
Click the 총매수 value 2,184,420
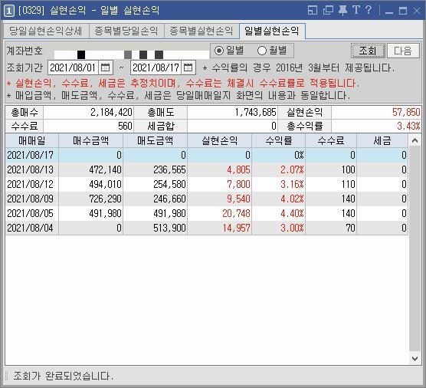88,112
